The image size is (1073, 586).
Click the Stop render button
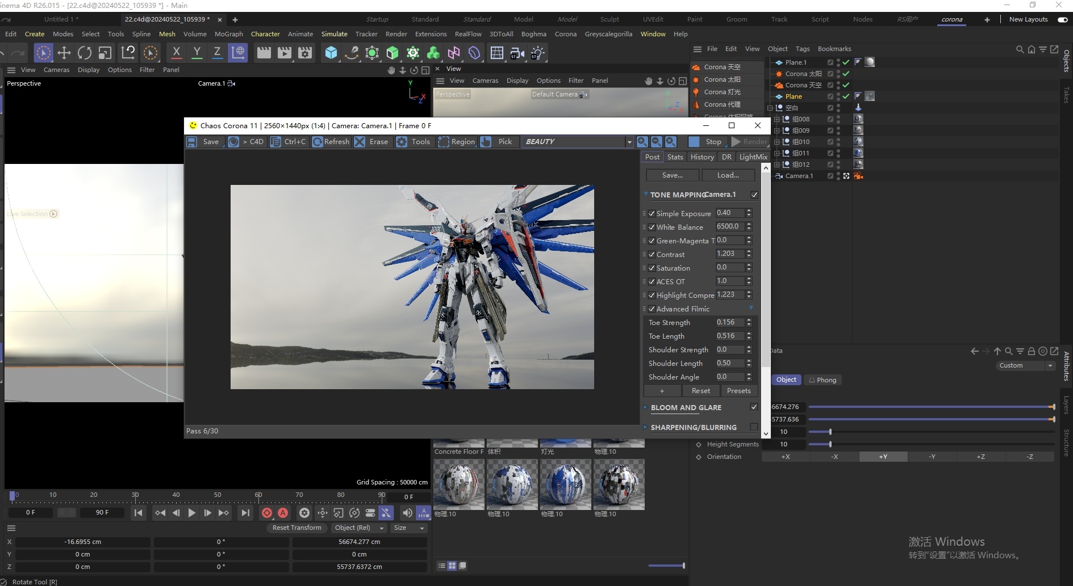tap(707, 142)
